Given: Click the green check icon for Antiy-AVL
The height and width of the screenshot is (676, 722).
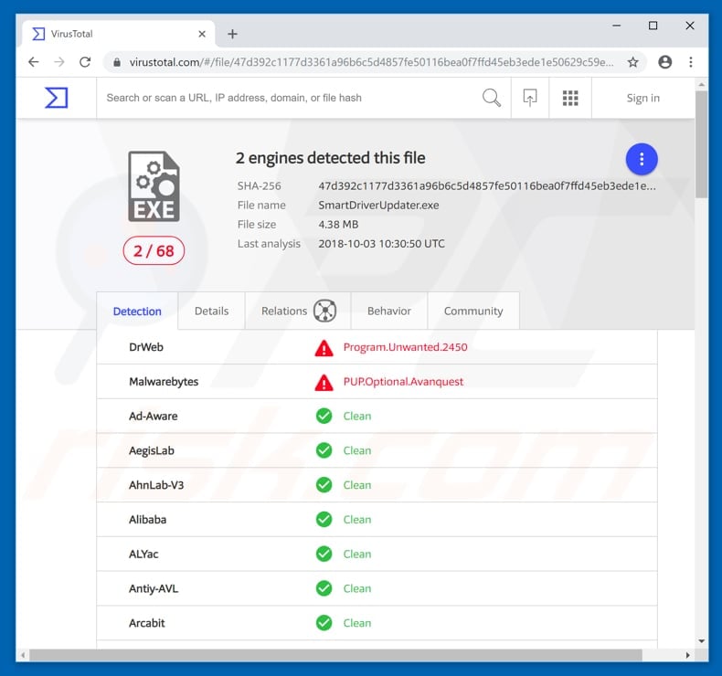Looking at the screenshot, I should (324, 588).
